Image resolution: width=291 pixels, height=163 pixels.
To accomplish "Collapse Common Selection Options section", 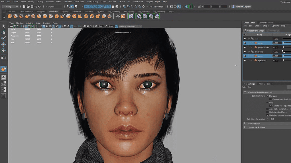I will click(245, 92).
